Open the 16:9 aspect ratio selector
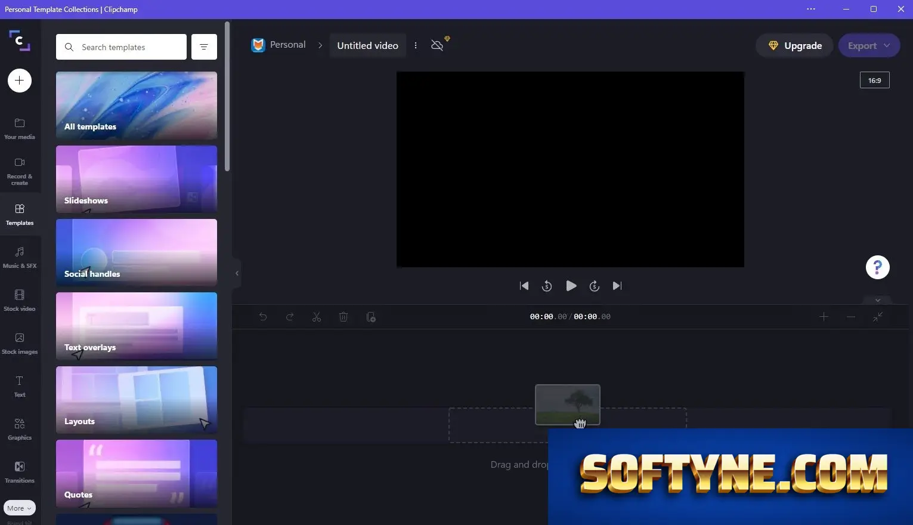 coord(874,80)
